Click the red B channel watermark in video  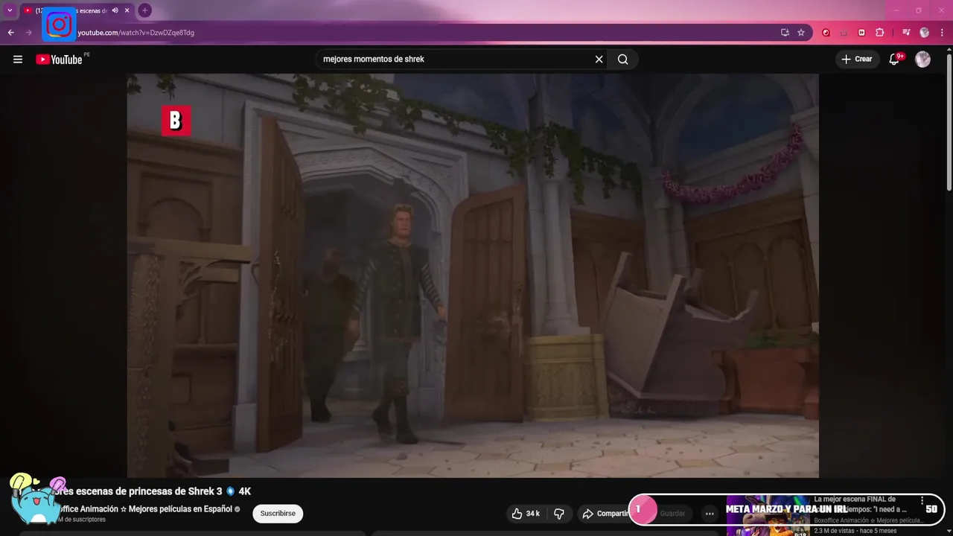pyautogui.click(x=176, y=121)
